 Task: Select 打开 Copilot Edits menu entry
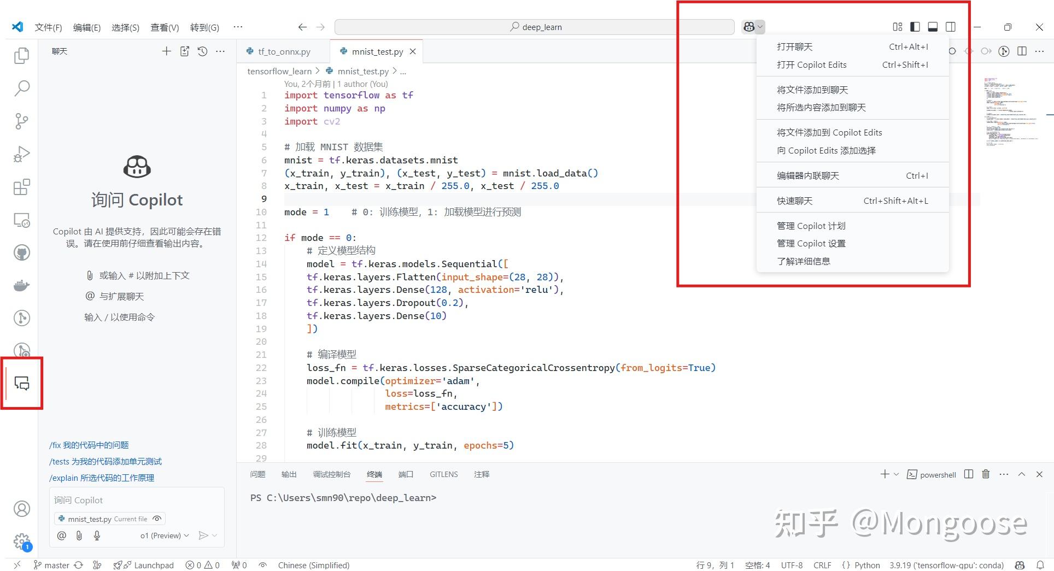(x=852, y=64)
